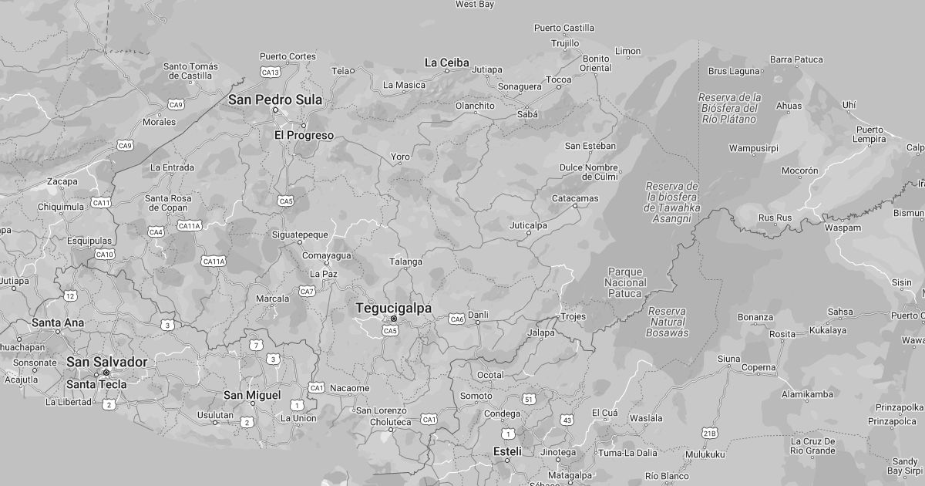This screenshot has height=486, width=925.
Task: Click the Ocotal label
Action: 490,375
